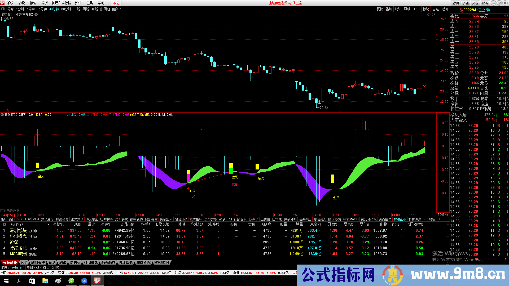Screen dimensions: 509x286
Task: Open the 分析 menu
Action: click(44, 3)
